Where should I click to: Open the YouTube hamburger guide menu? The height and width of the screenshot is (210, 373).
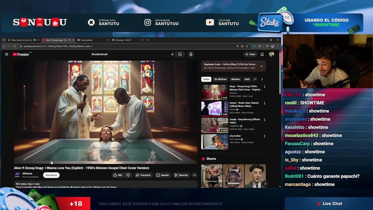click(x=6, y=54)
